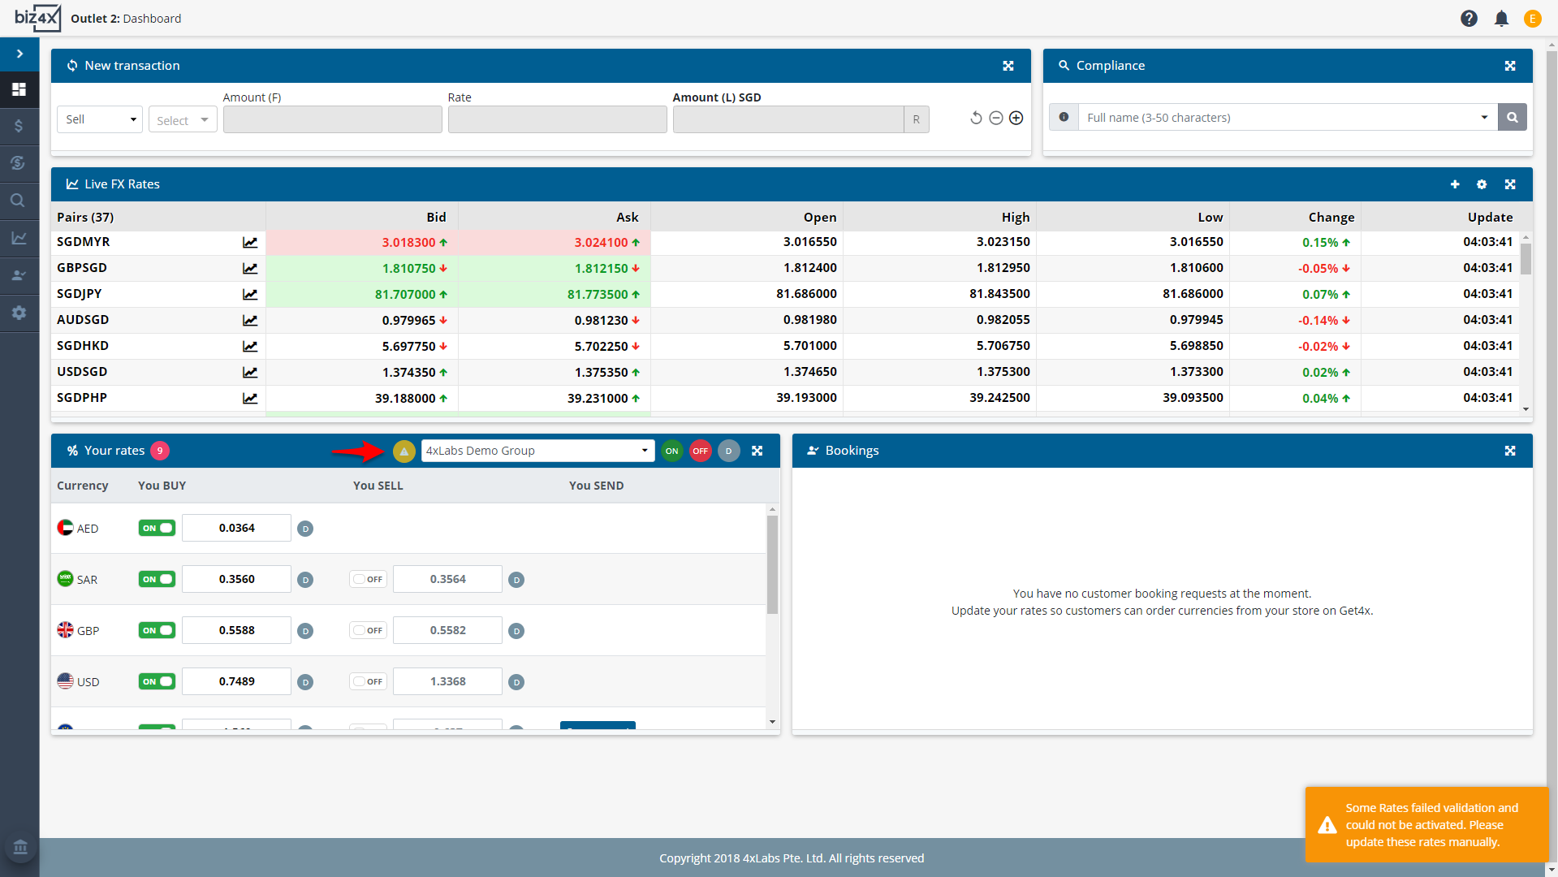Open the currency Select dropdown

pyautogui.click(x=183, y=119)
